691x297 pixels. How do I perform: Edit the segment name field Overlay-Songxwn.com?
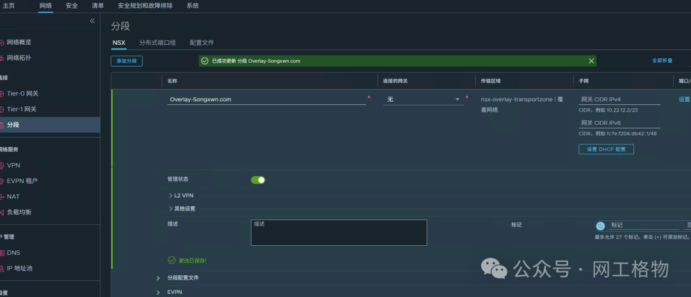point(267,100)
